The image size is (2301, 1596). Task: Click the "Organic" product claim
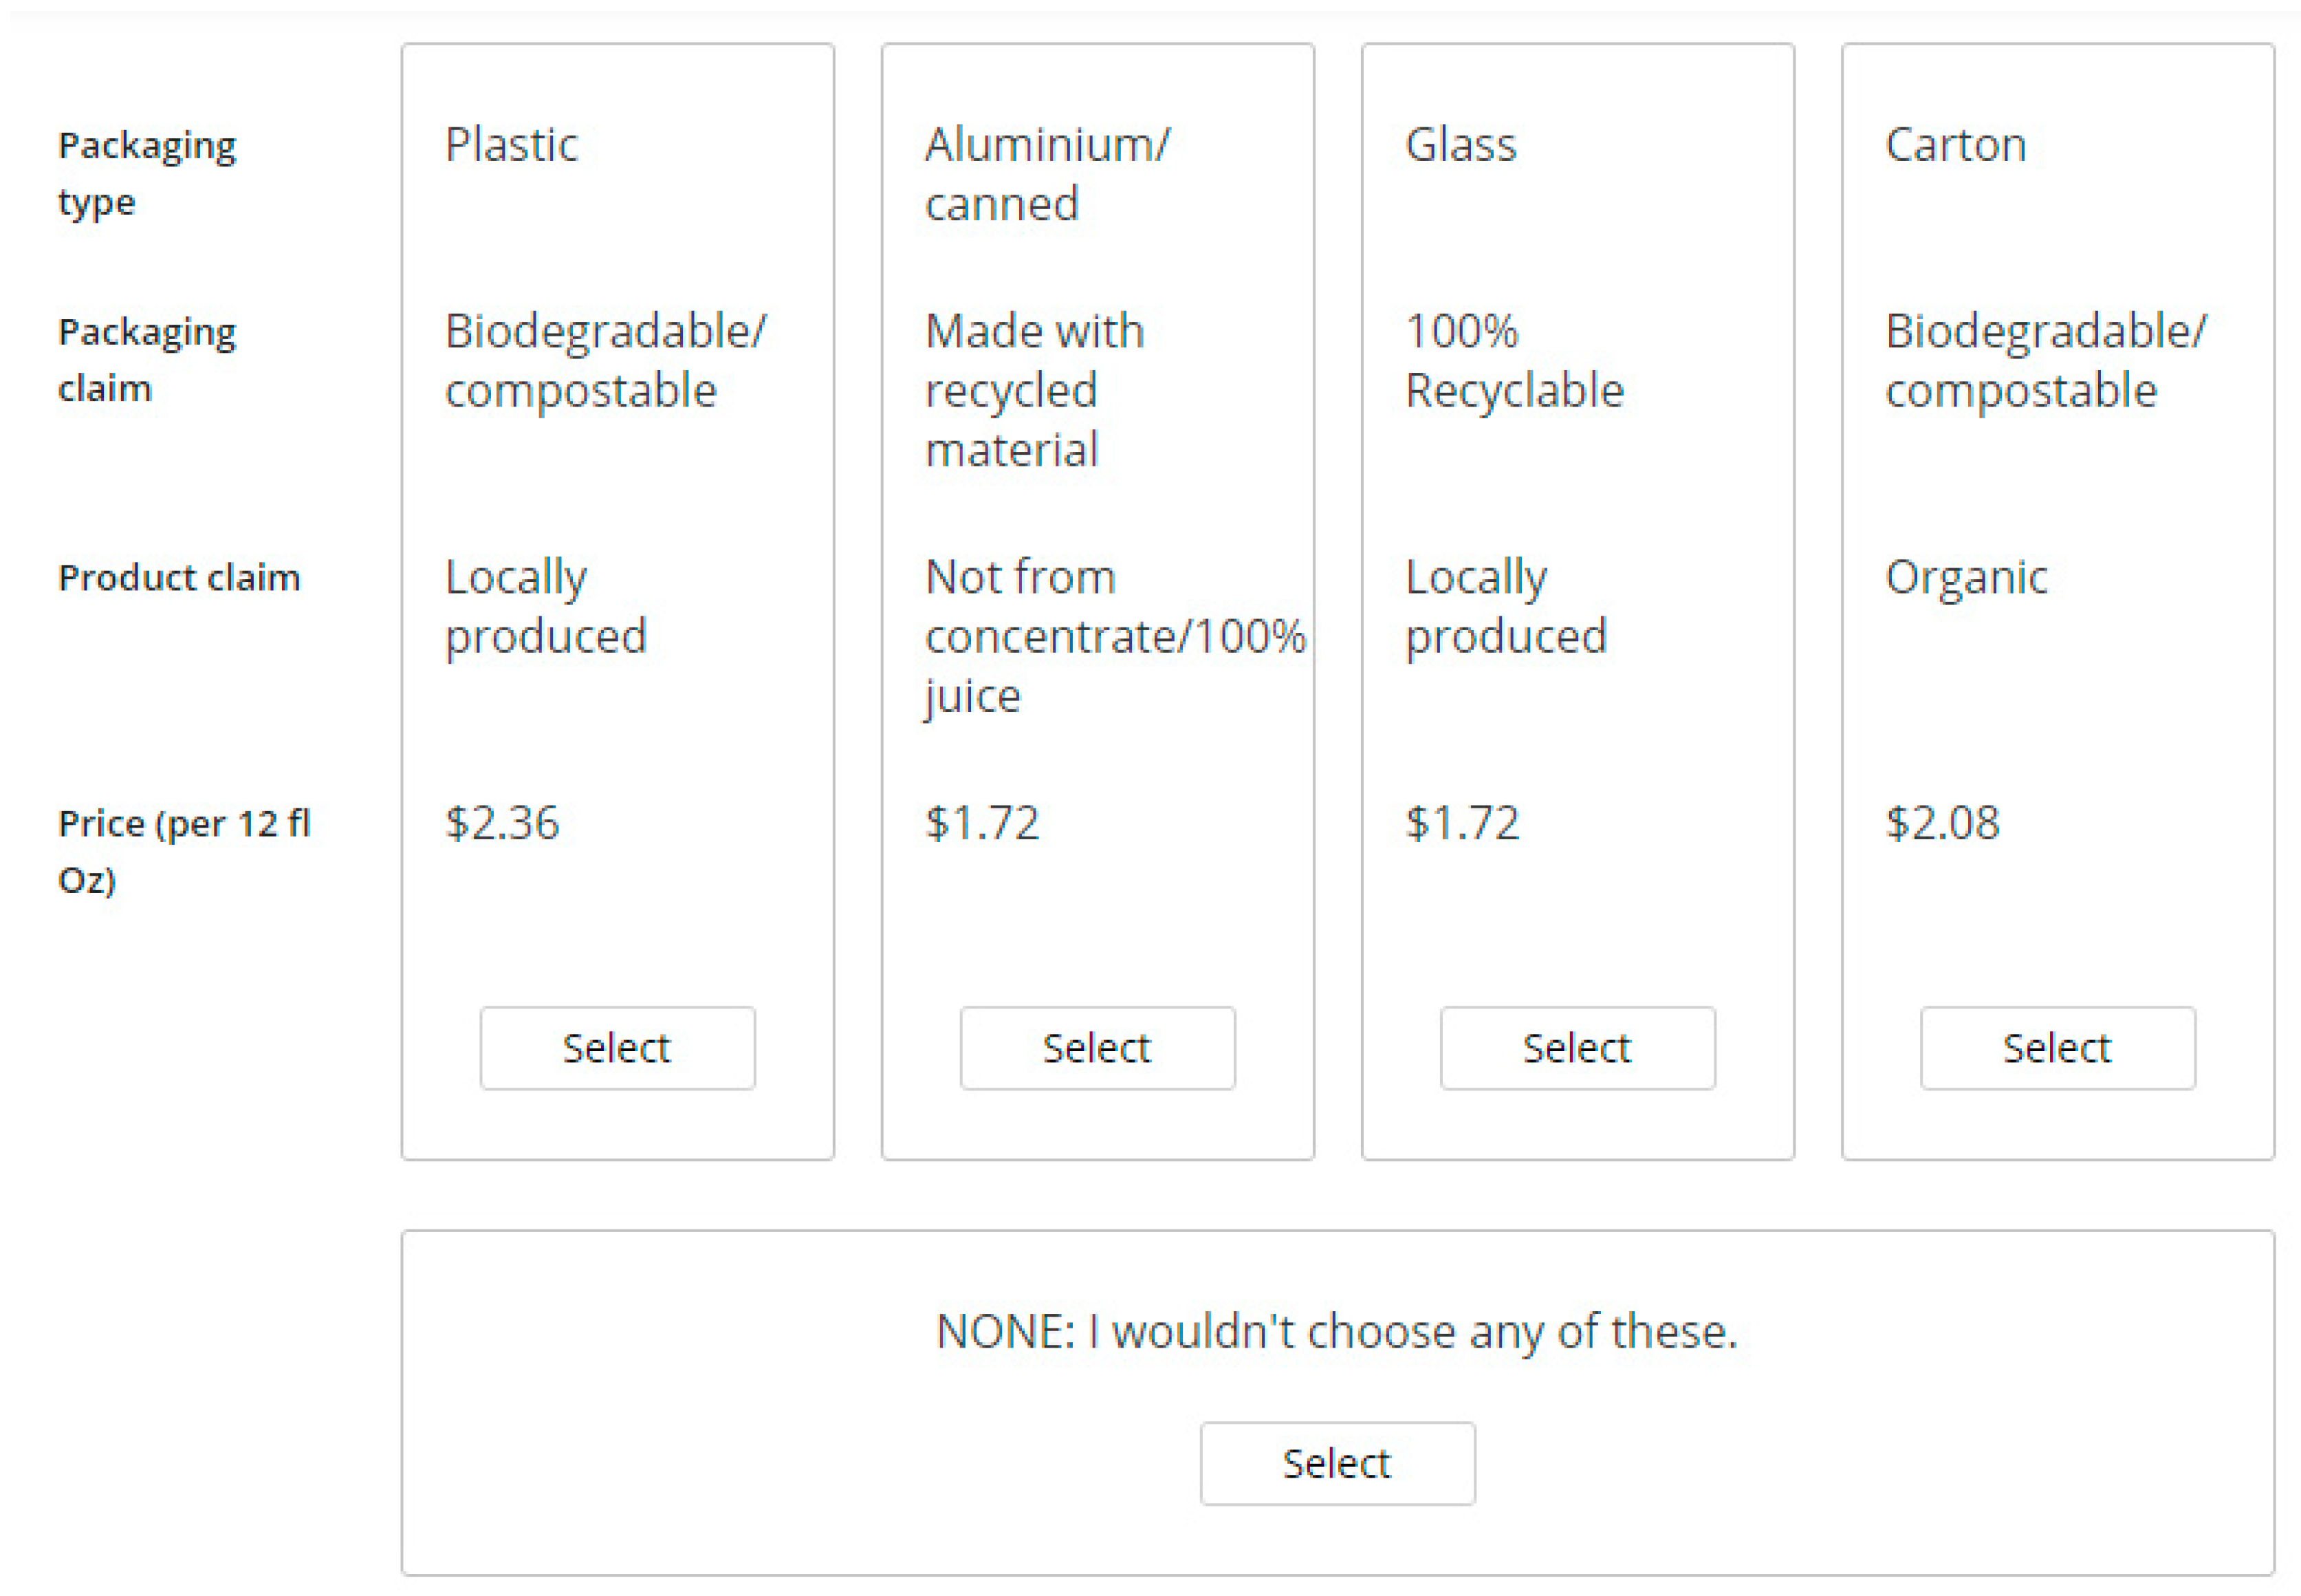tap(1965, 577)
